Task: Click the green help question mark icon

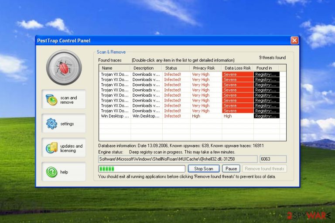Action: pos(52,172)
